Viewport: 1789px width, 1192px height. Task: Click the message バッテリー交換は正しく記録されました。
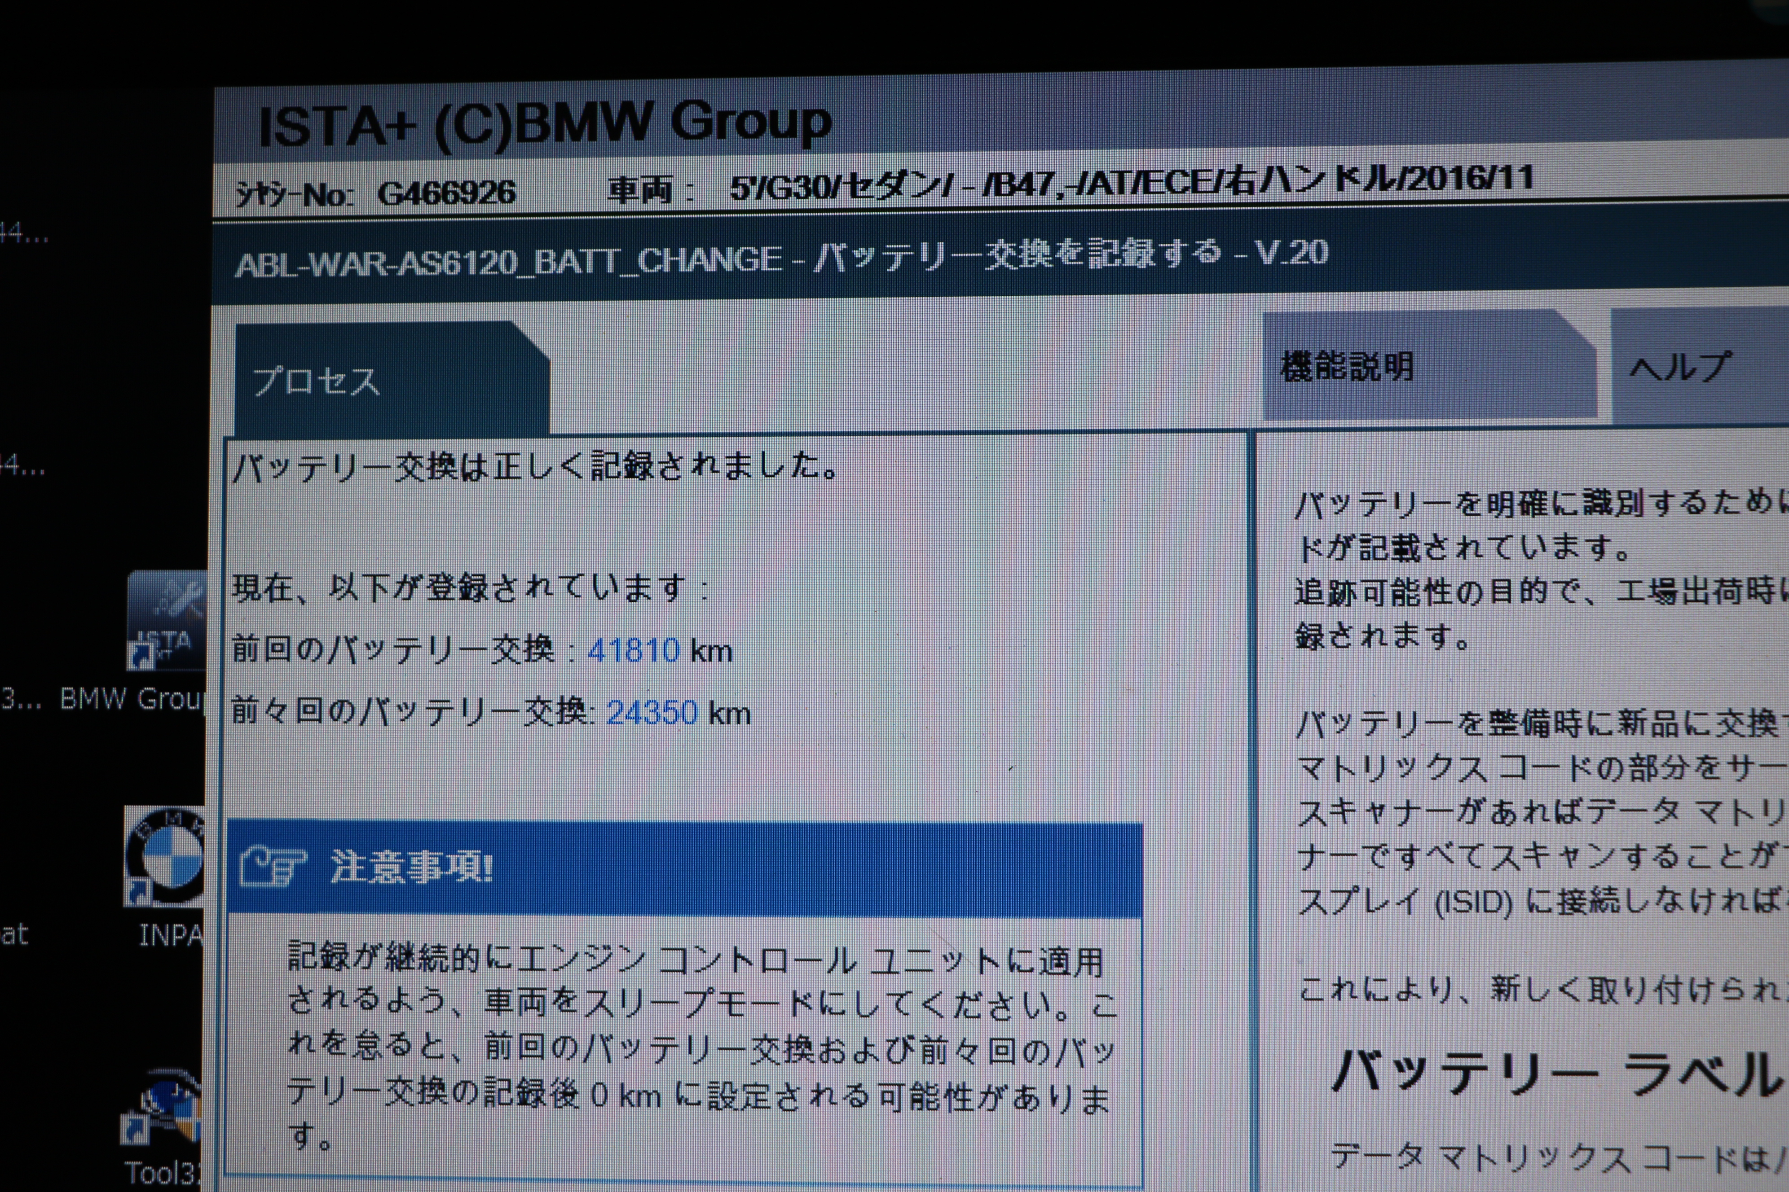(x=535, y=466)
